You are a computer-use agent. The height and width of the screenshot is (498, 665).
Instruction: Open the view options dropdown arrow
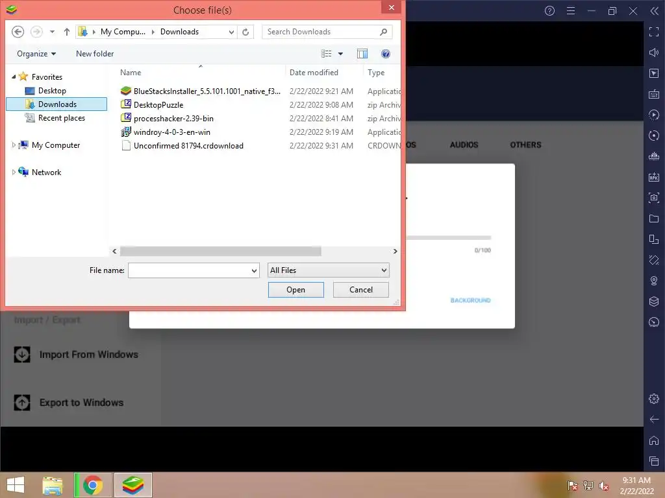340,54
